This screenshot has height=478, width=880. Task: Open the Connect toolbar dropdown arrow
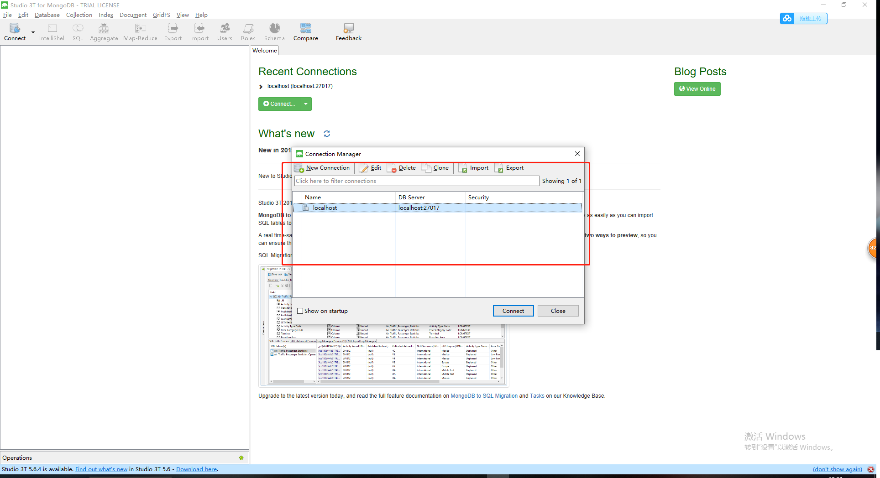(33, 32)
